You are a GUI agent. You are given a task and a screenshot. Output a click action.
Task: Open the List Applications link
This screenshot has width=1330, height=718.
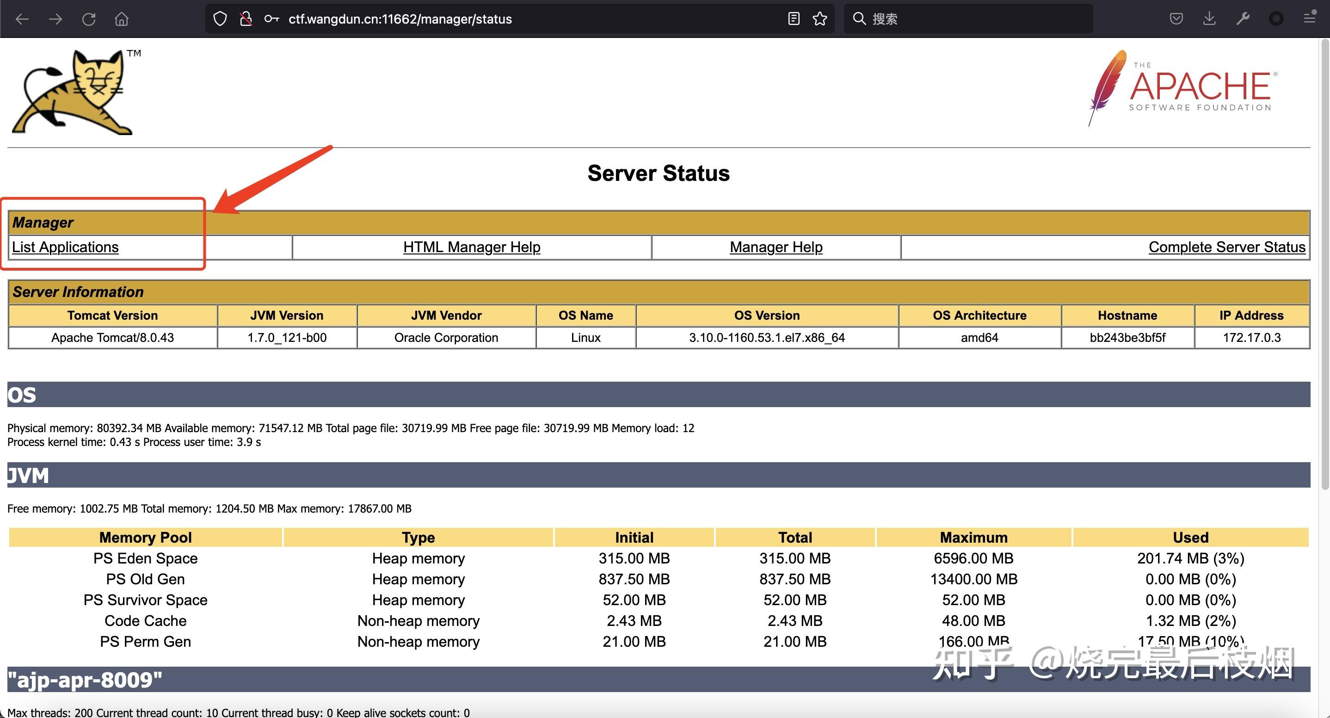pyautogui.click(x=65, y=247)
